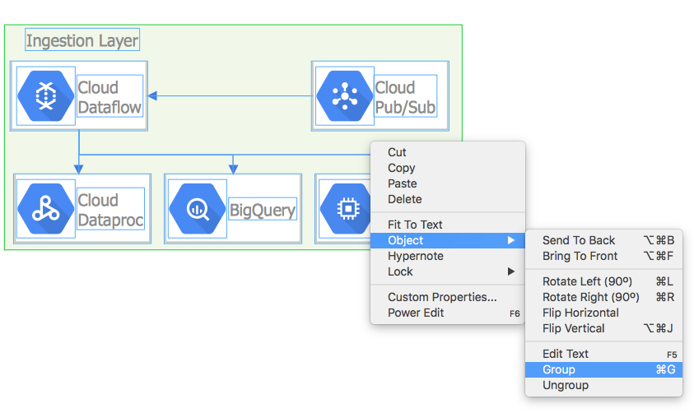This screenshot has height=413, width=694.
Task: Click the Cloud Pub/Sub label text
Action: tap(405, 97)
